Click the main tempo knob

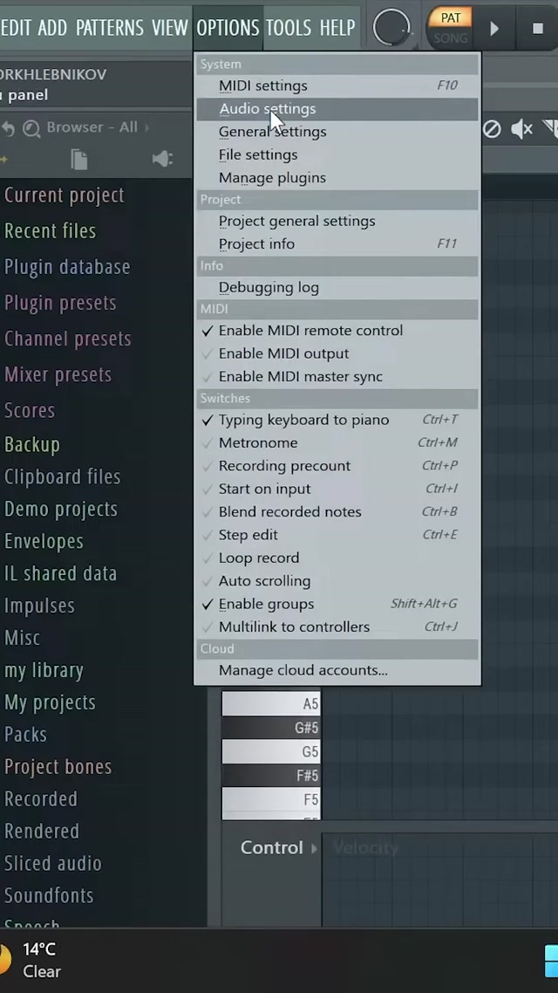(391, 28)
